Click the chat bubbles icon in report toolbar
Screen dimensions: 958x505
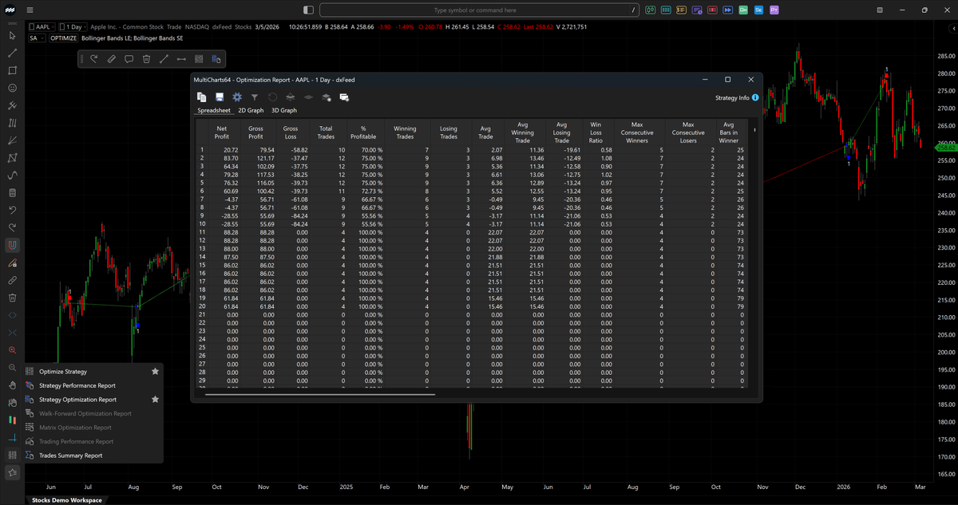pos(344,97)
